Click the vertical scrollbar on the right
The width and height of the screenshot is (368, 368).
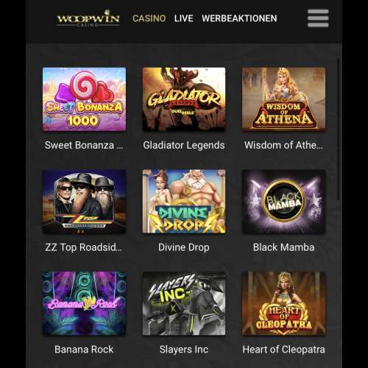(x=339, y=130)
